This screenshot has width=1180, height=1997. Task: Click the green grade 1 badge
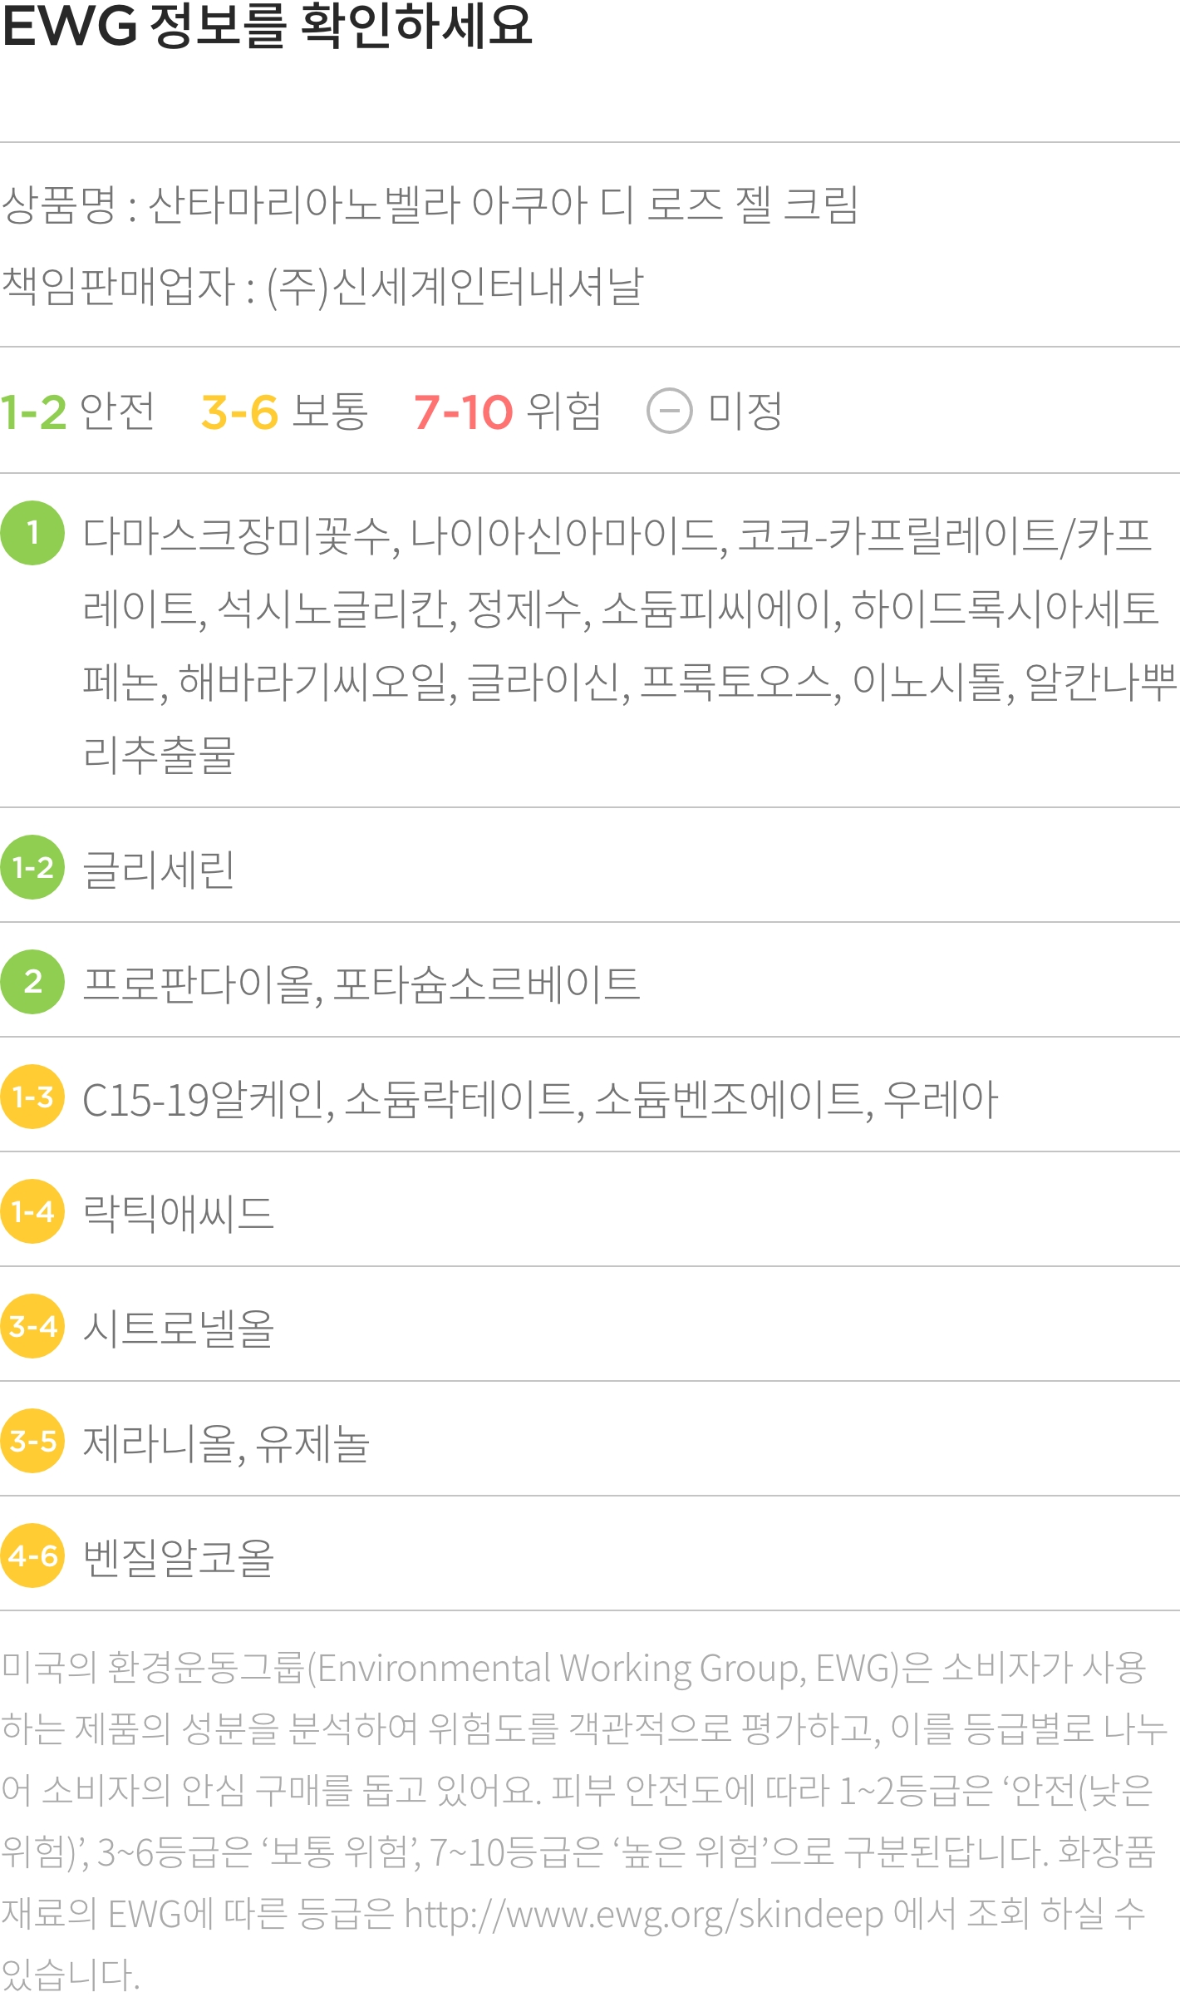pos(32,533)
